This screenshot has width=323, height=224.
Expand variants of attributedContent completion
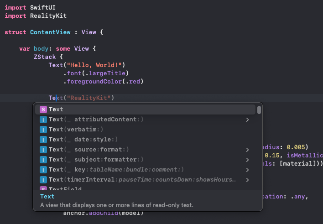[x=247, y=120]
